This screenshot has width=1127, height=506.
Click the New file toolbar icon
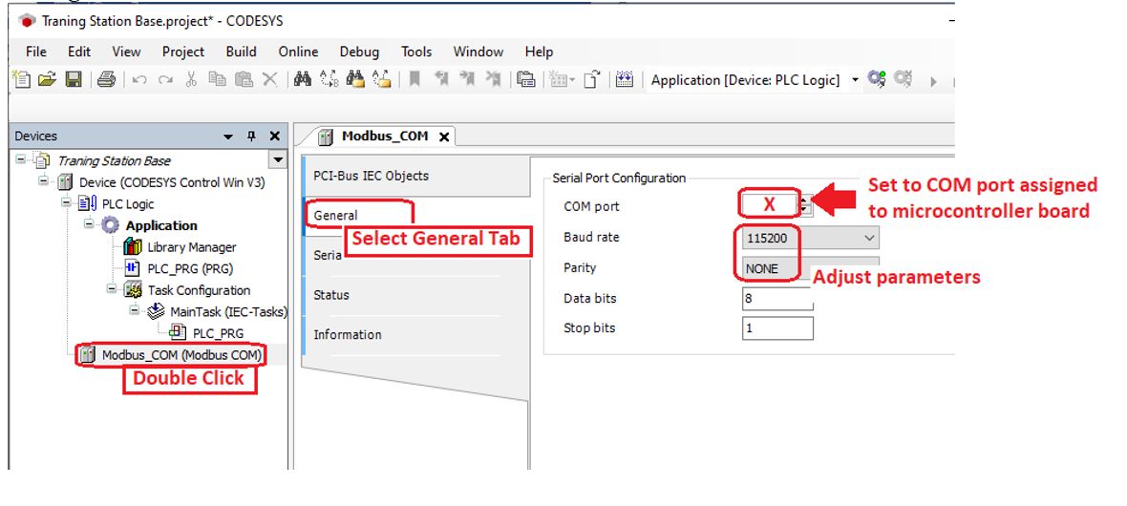[24, 81]
